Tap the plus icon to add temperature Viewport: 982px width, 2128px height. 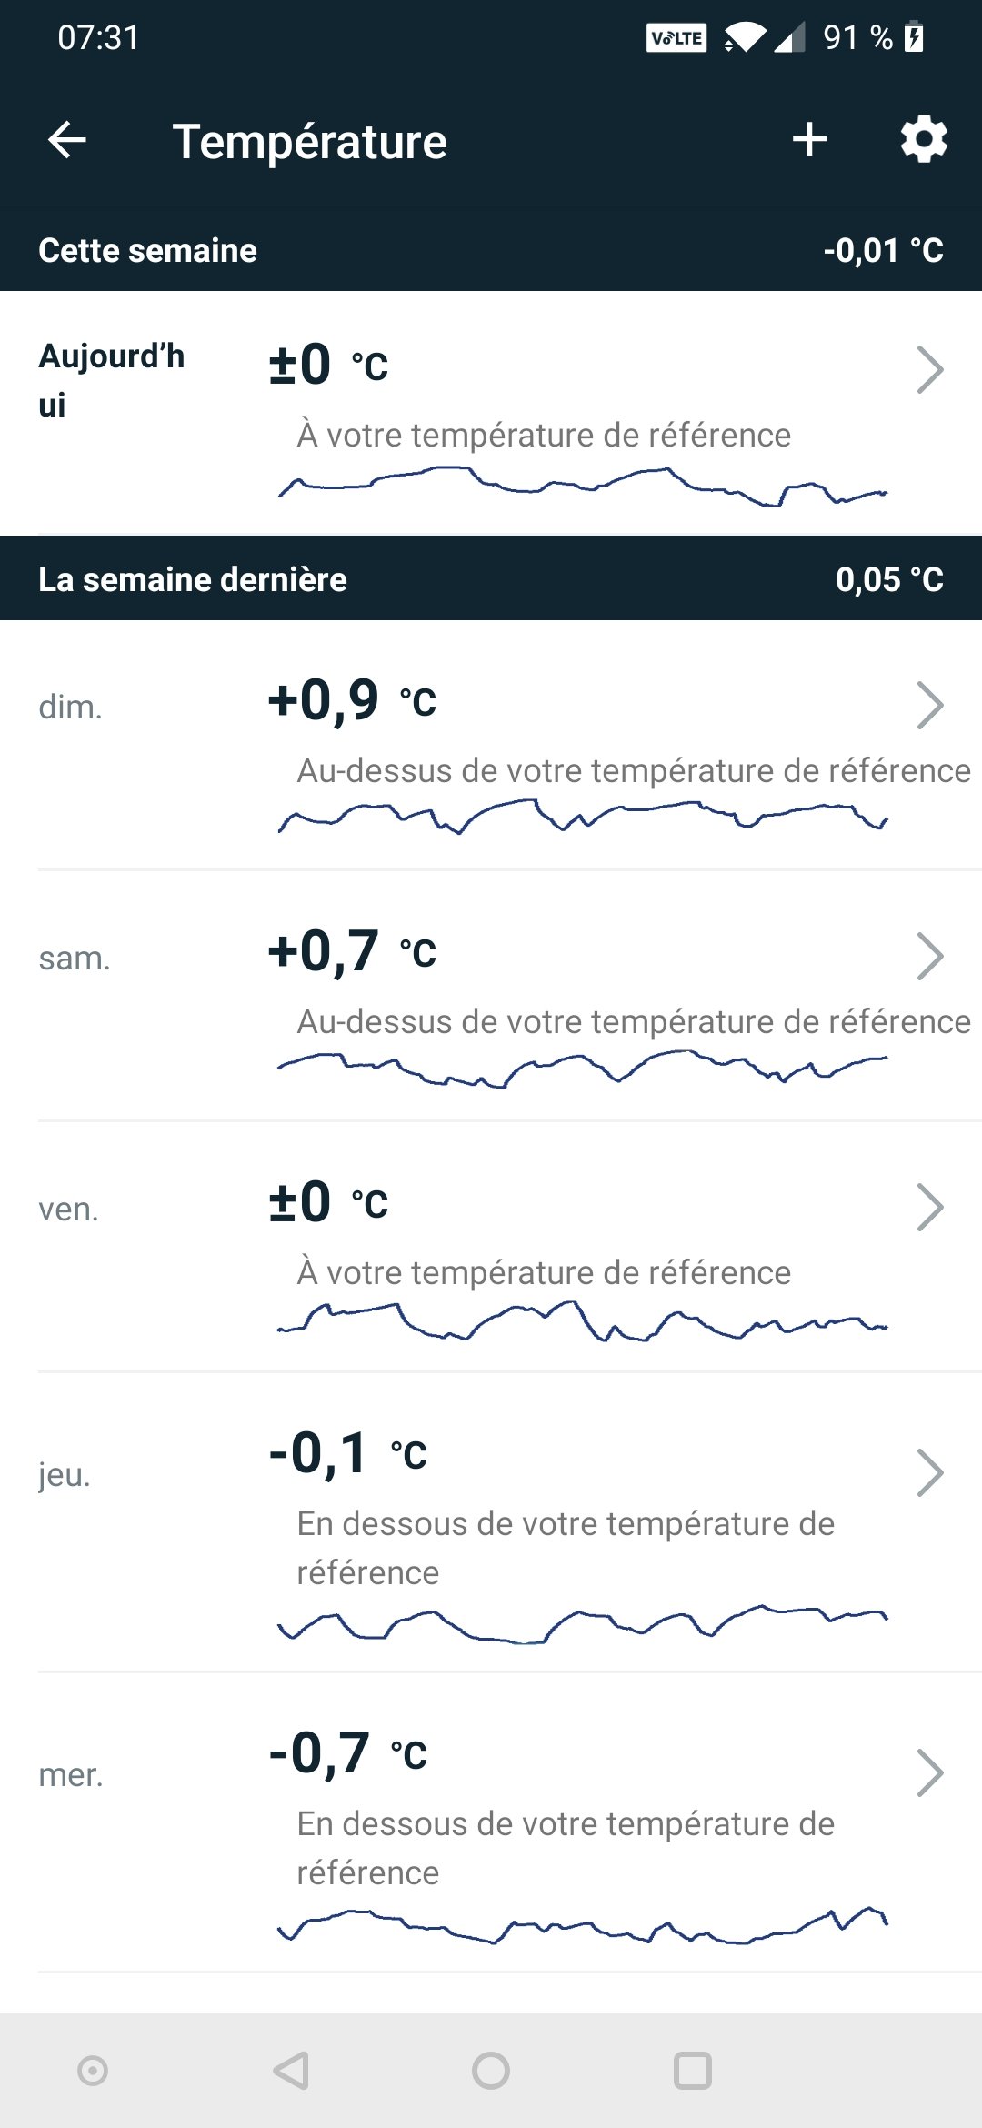tap(809, 140)
